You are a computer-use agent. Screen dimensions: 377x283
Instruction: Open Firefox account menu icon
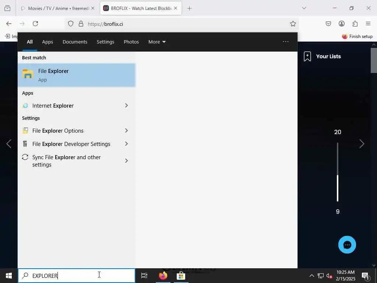[x=342, y=24]
